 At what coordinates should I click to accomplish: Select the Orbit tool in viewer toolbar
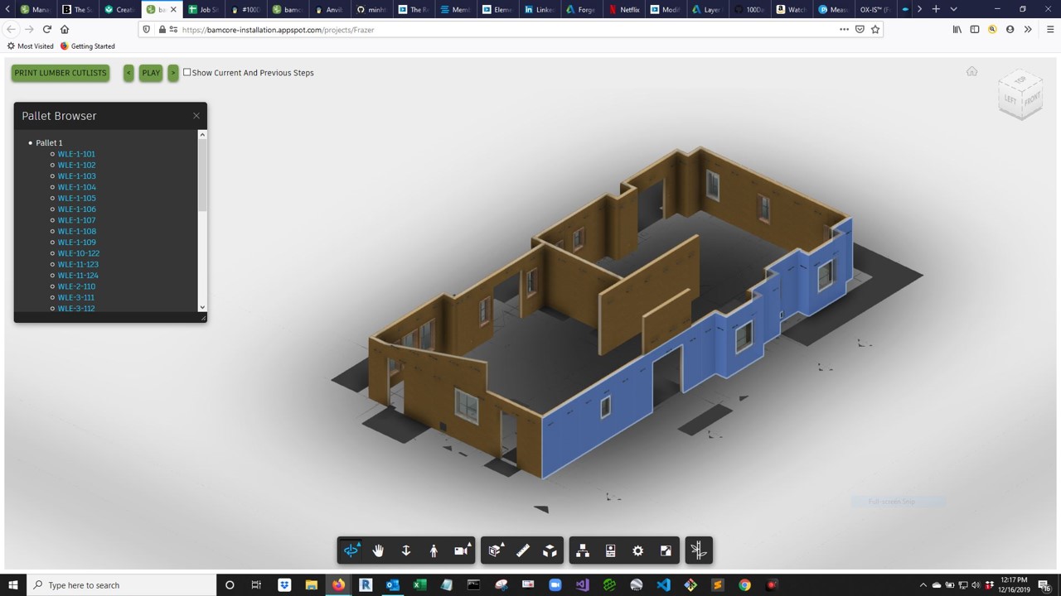351,550
